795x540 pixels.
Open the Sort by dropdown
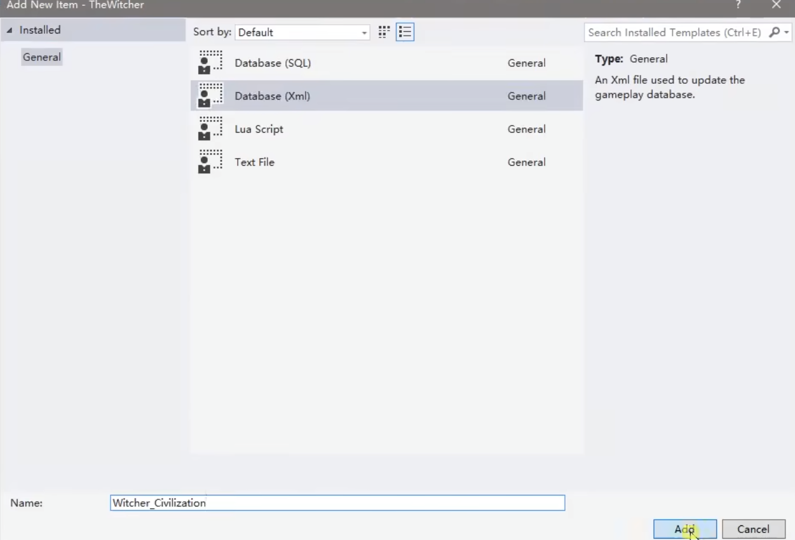point(302,32)
